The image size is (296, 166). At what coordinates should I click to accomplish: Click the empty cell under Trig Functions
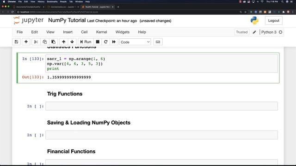[161, 106]
